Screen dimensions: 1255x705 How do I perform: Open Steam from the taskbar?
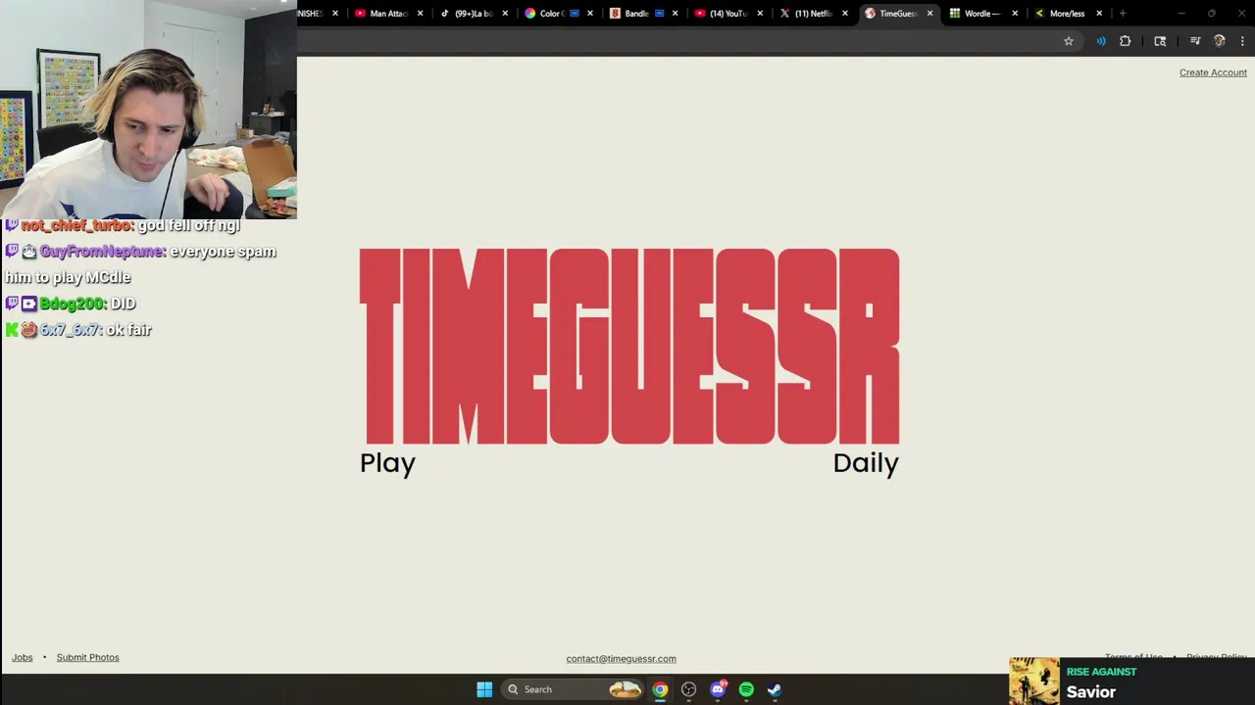point(775,689)
